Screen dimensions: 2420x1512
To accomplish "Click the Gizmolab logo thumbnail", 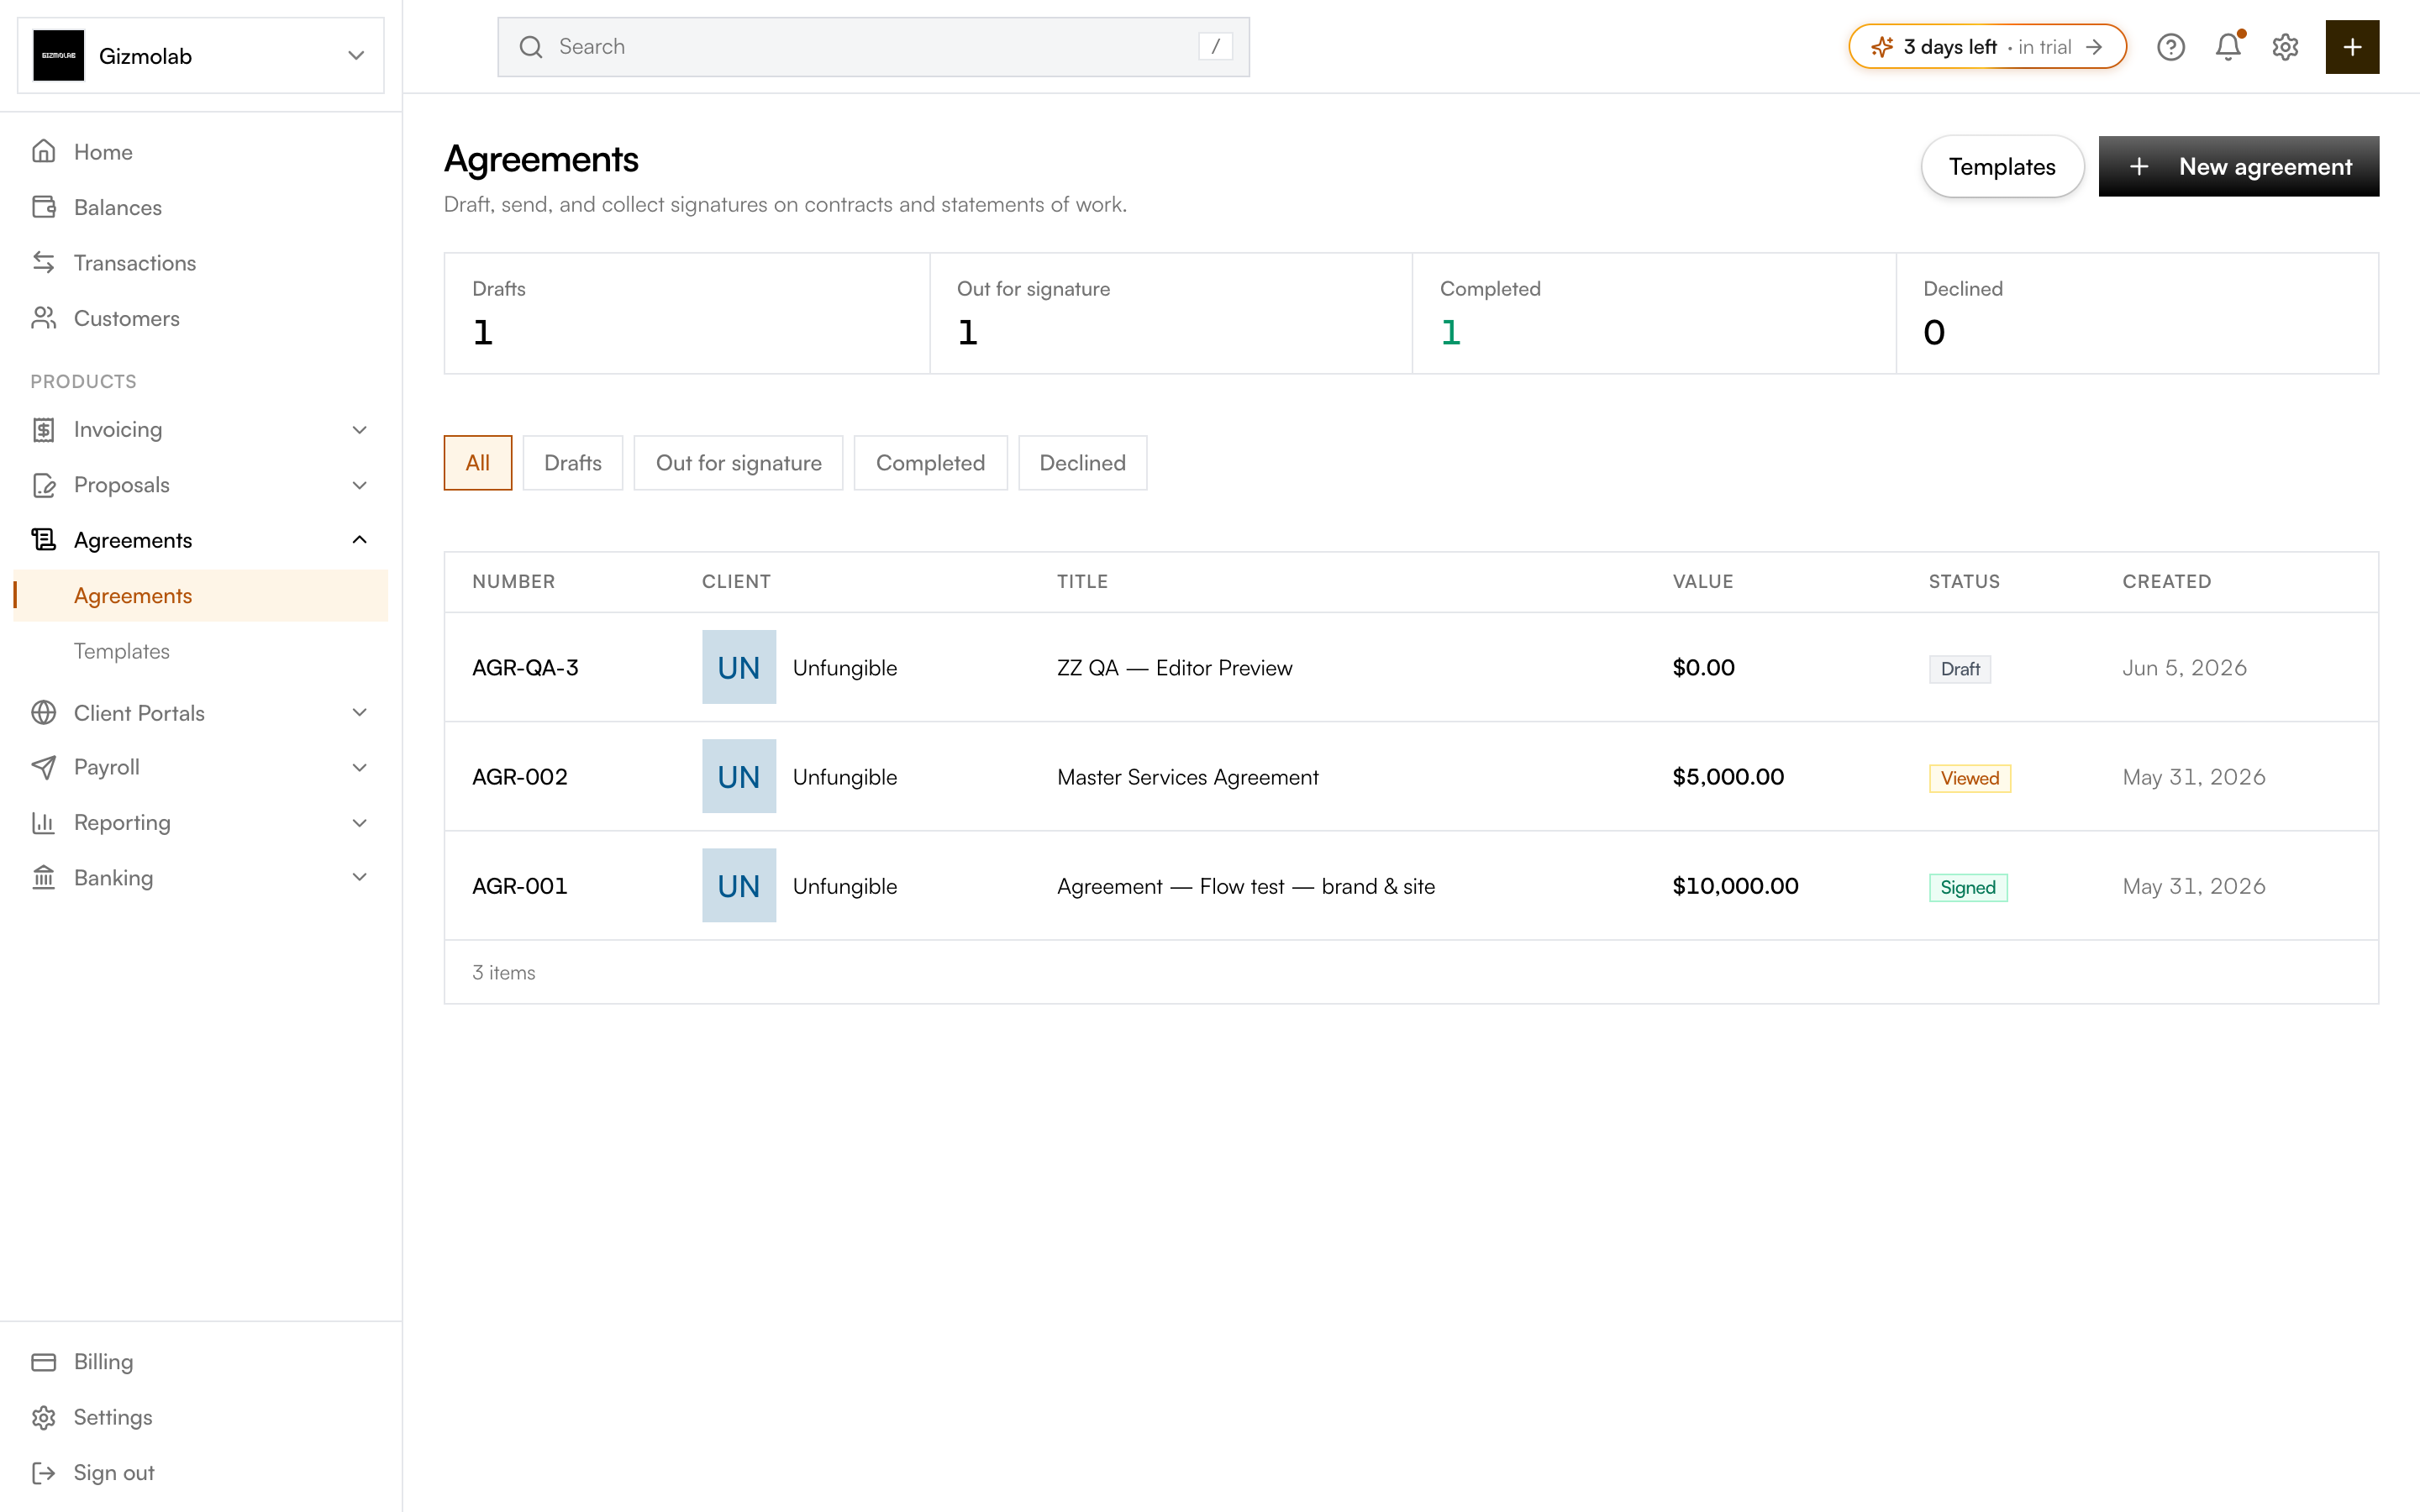I will pos(58,56).
